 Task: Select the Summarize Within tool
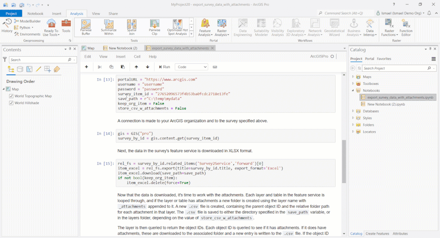click(x=109, y=27)
